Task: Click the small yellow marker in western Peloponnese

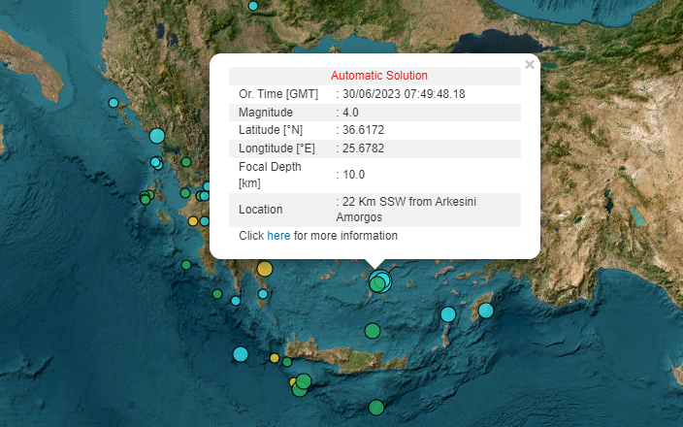Action: point(193,221)
